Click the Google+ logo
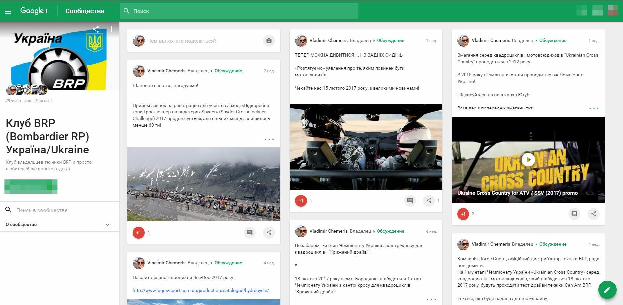This screenshot has height=305, width=623. (x=34, y=11)
